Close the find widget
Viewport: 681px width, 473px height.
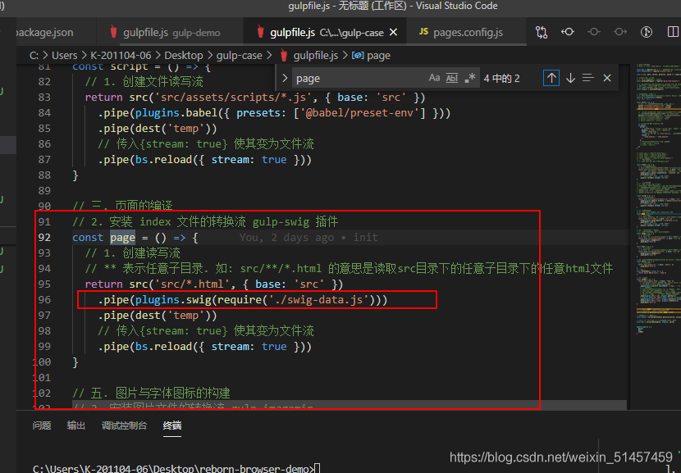(x=607, y=78)
